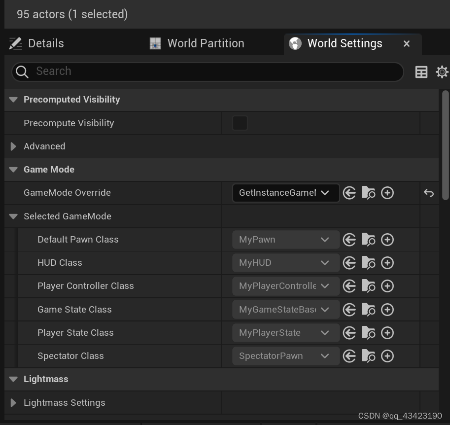The image size is (450, 425).
Task: Create new HUD Class with plus icon
Action: click(x=387, y=263)
